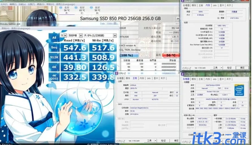Select 内存 tab in CPU-Z mainboard window

(x=142, y=78)
